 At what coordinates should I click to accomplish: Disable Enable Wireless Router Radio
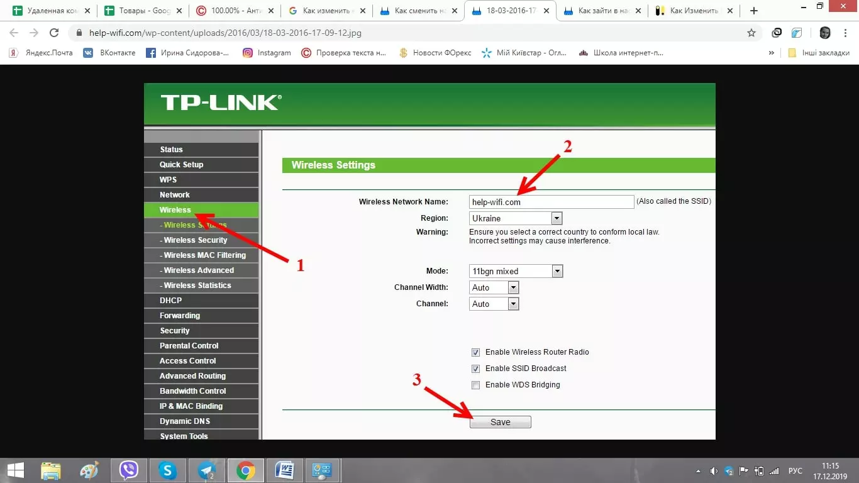coord(475,352)
